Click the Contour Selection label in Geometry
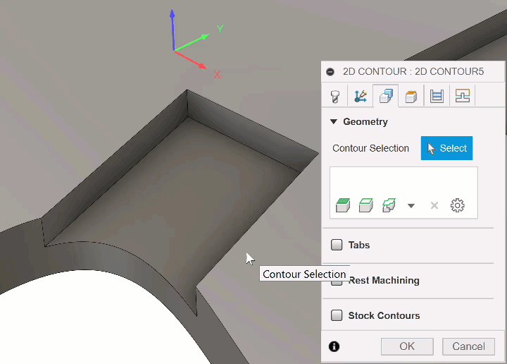The image size is (507, 364). pos(370,148)
